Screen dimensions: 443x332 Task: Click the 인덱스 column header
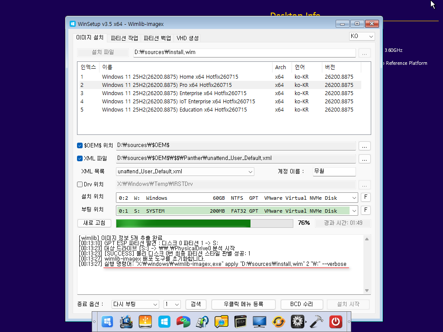[x=88, y=67]
